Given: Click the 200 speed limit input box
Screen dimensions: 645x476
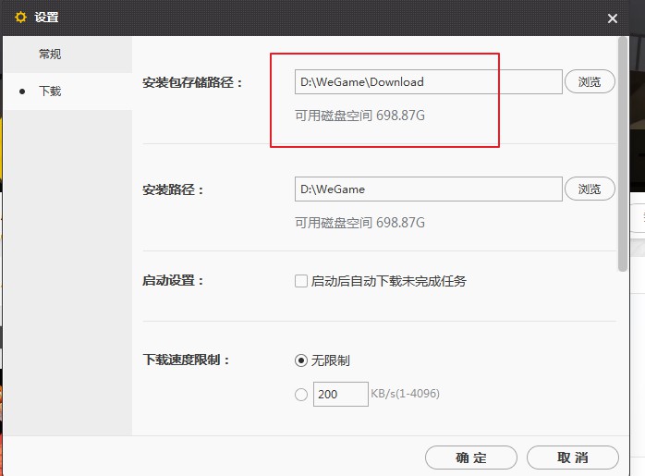Looking at the screenshot, I should point(340,395).
